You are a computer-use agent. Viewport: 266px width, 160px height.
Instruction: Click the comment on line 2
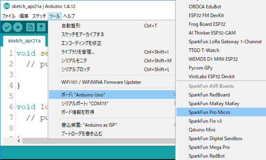click(x=37, y=64)
